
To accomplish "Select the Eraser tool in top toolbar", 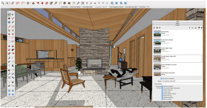I will [x=13, y=3].
